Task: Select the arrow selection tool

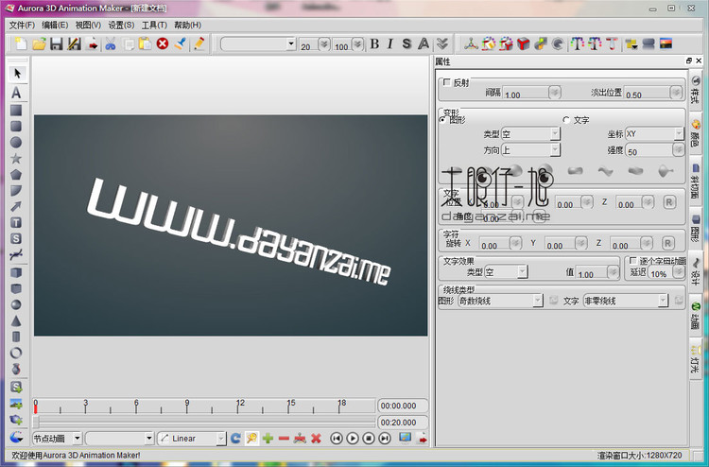Action: (17, 73)
